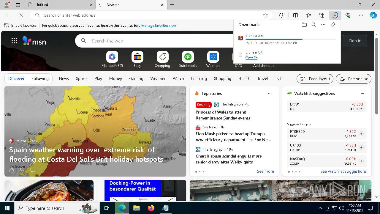This screenshot has height=214, width=380.
Task: Open the Favorites list icon
Action: [309, 15]
